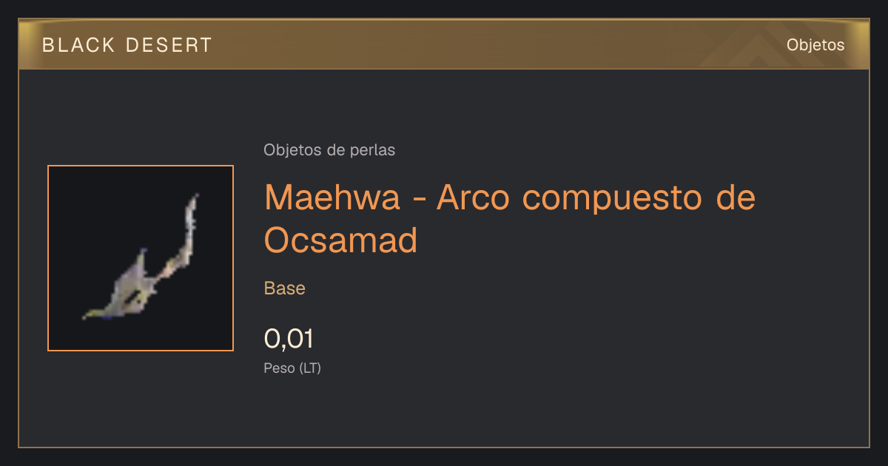888x466 pixels.
Task: Click the word DESERT in the logo
Action: coord(169,45)
